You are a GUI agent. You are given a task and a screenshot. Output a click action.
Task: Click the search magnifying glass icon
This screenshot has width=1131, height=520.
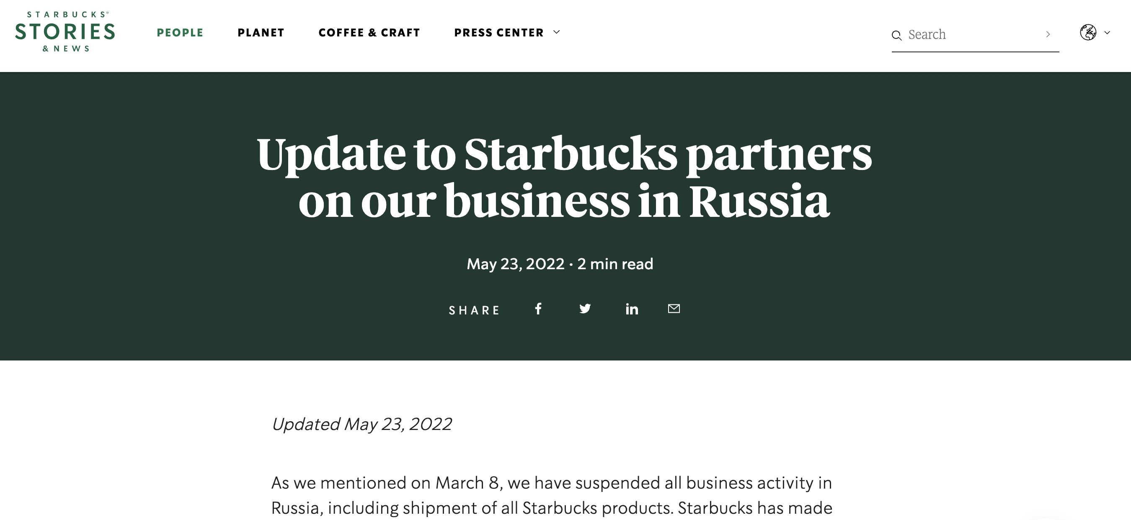click(896, 35)
